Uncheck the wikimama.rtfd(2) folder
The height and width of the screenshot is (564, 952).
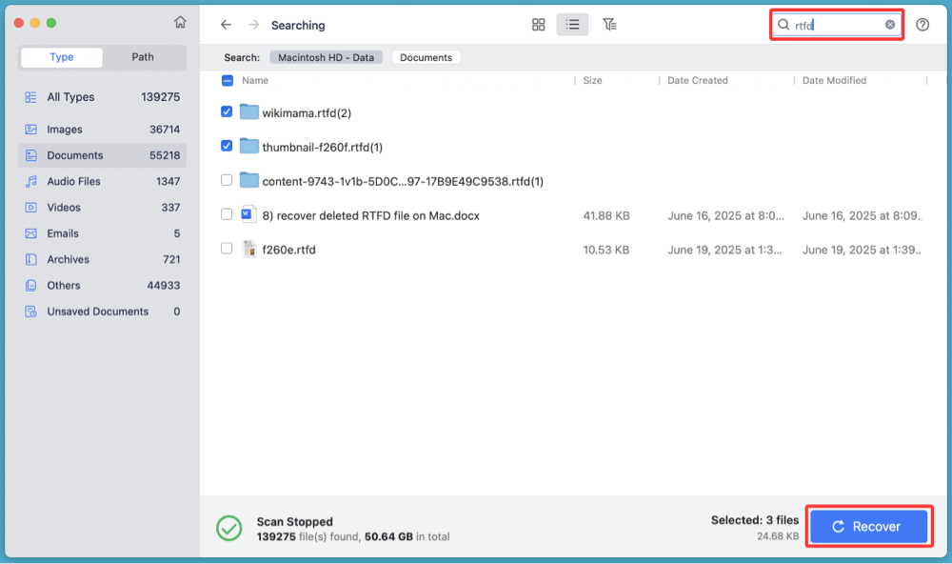pyautogui.click(x=227, y=111)
